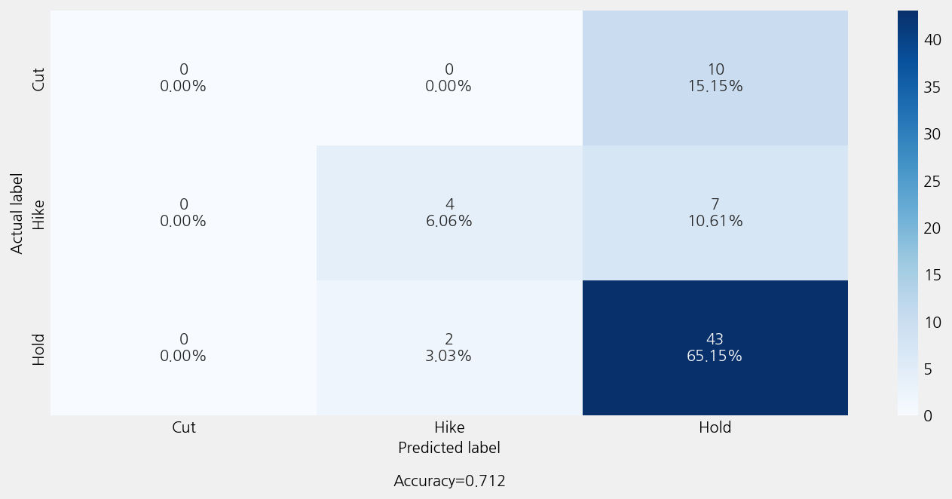
Task: Click the cell showing 7 and 10.61%
Action: pos(715,213)
